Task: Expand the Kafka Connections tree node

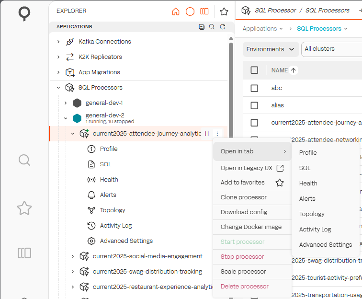Action: (x=58, y=42)
